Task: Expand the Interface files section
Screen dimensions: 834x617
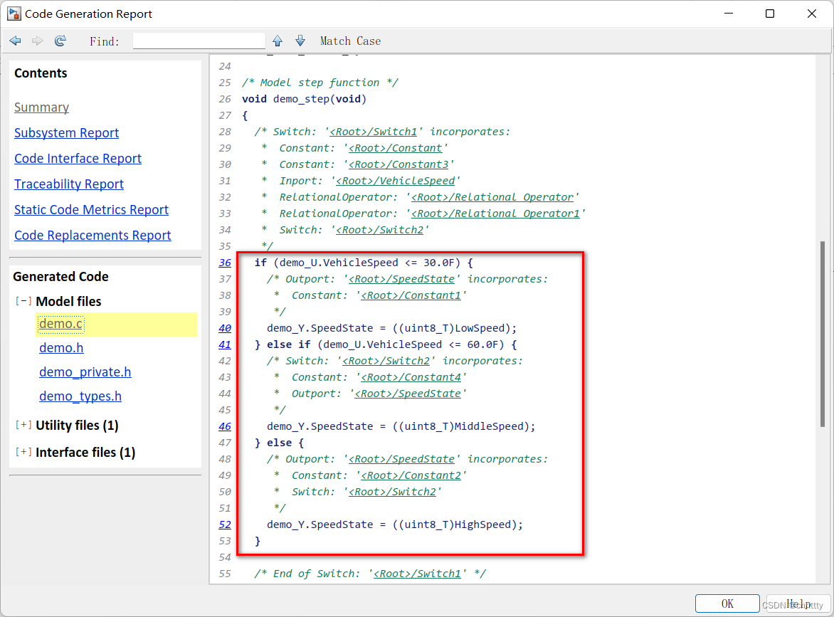Action: point(23,452)
